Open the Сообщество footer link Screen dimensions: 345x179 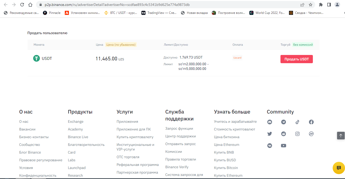point(30,145)
